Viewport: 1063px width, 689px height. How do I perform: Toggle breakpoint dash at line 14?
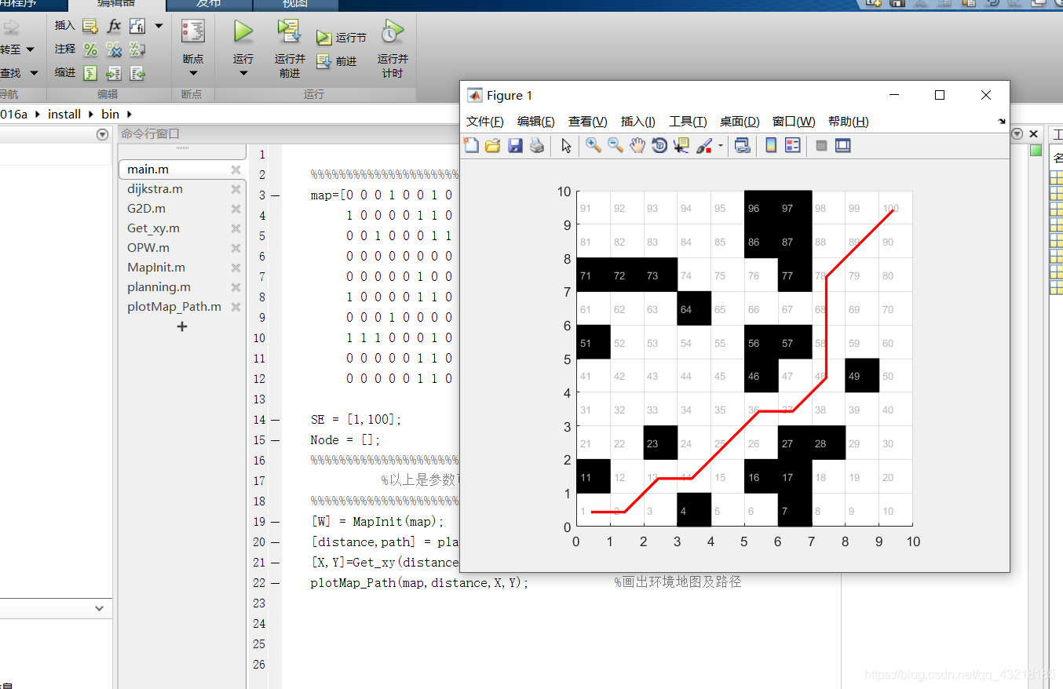pos(275,420)
